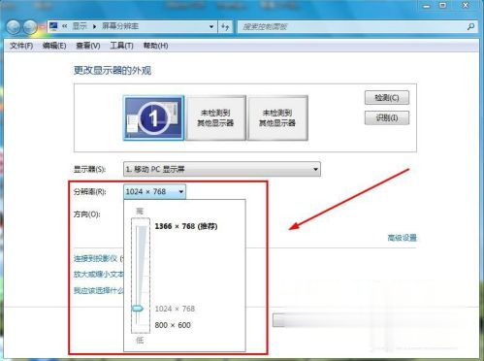Open the 文件(F) menu
484x361 pixels.
point(21,46)
